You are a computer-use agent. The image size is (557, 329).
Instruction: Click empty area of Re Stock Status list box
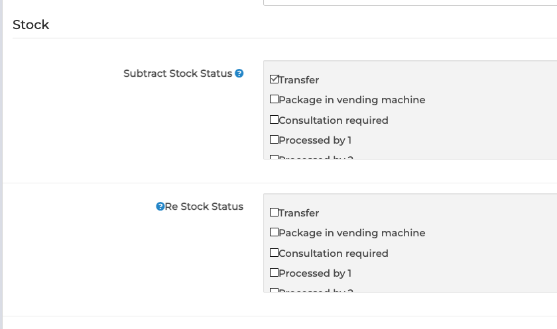click(491, 252)
